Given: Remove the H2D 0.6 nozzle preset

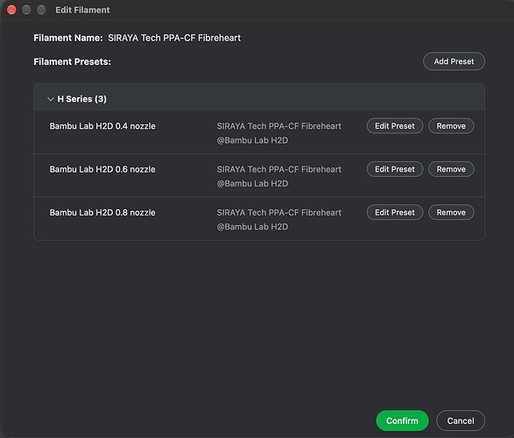Looking at the screenshot, I should coord(451,169).
